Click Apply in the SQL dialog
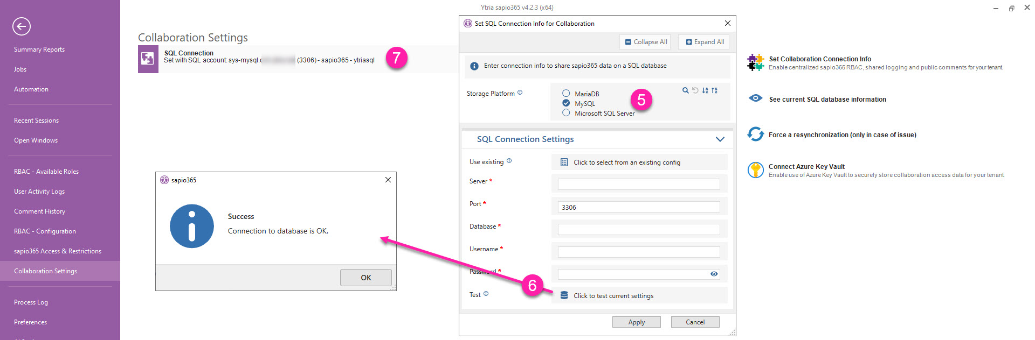Screen dimensions: 1035x340 click(637, 322)
